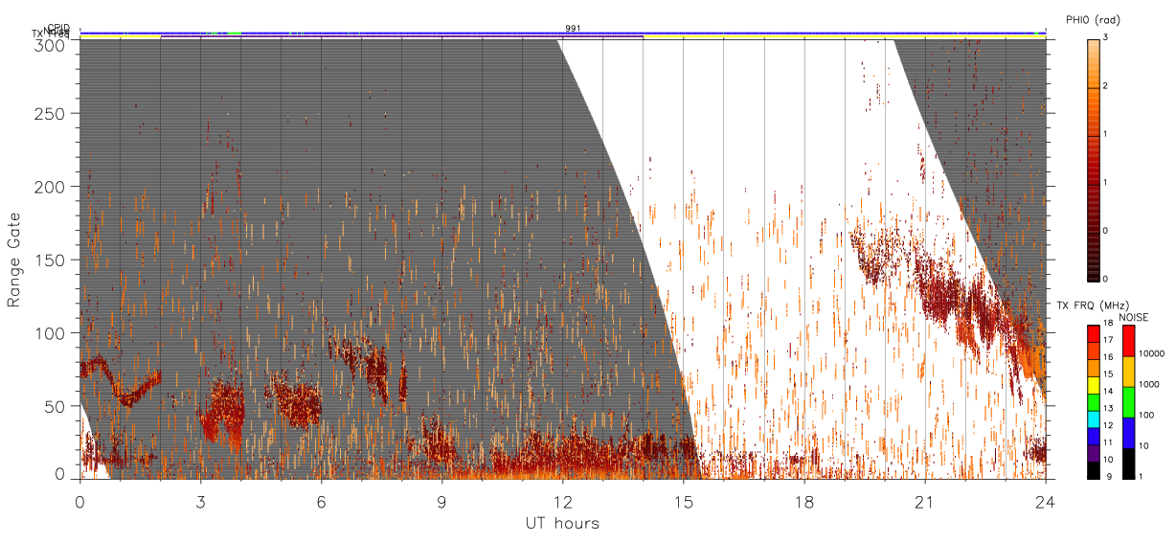Click the blue segment of NOISE legend
This screenshot has width=1176, height=543.
point(1128,433)
